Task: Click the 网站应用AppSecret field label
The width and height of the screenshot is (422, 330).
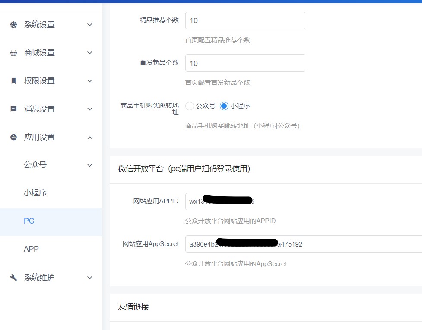Action: pyautogui.click(x=150, y=244)
